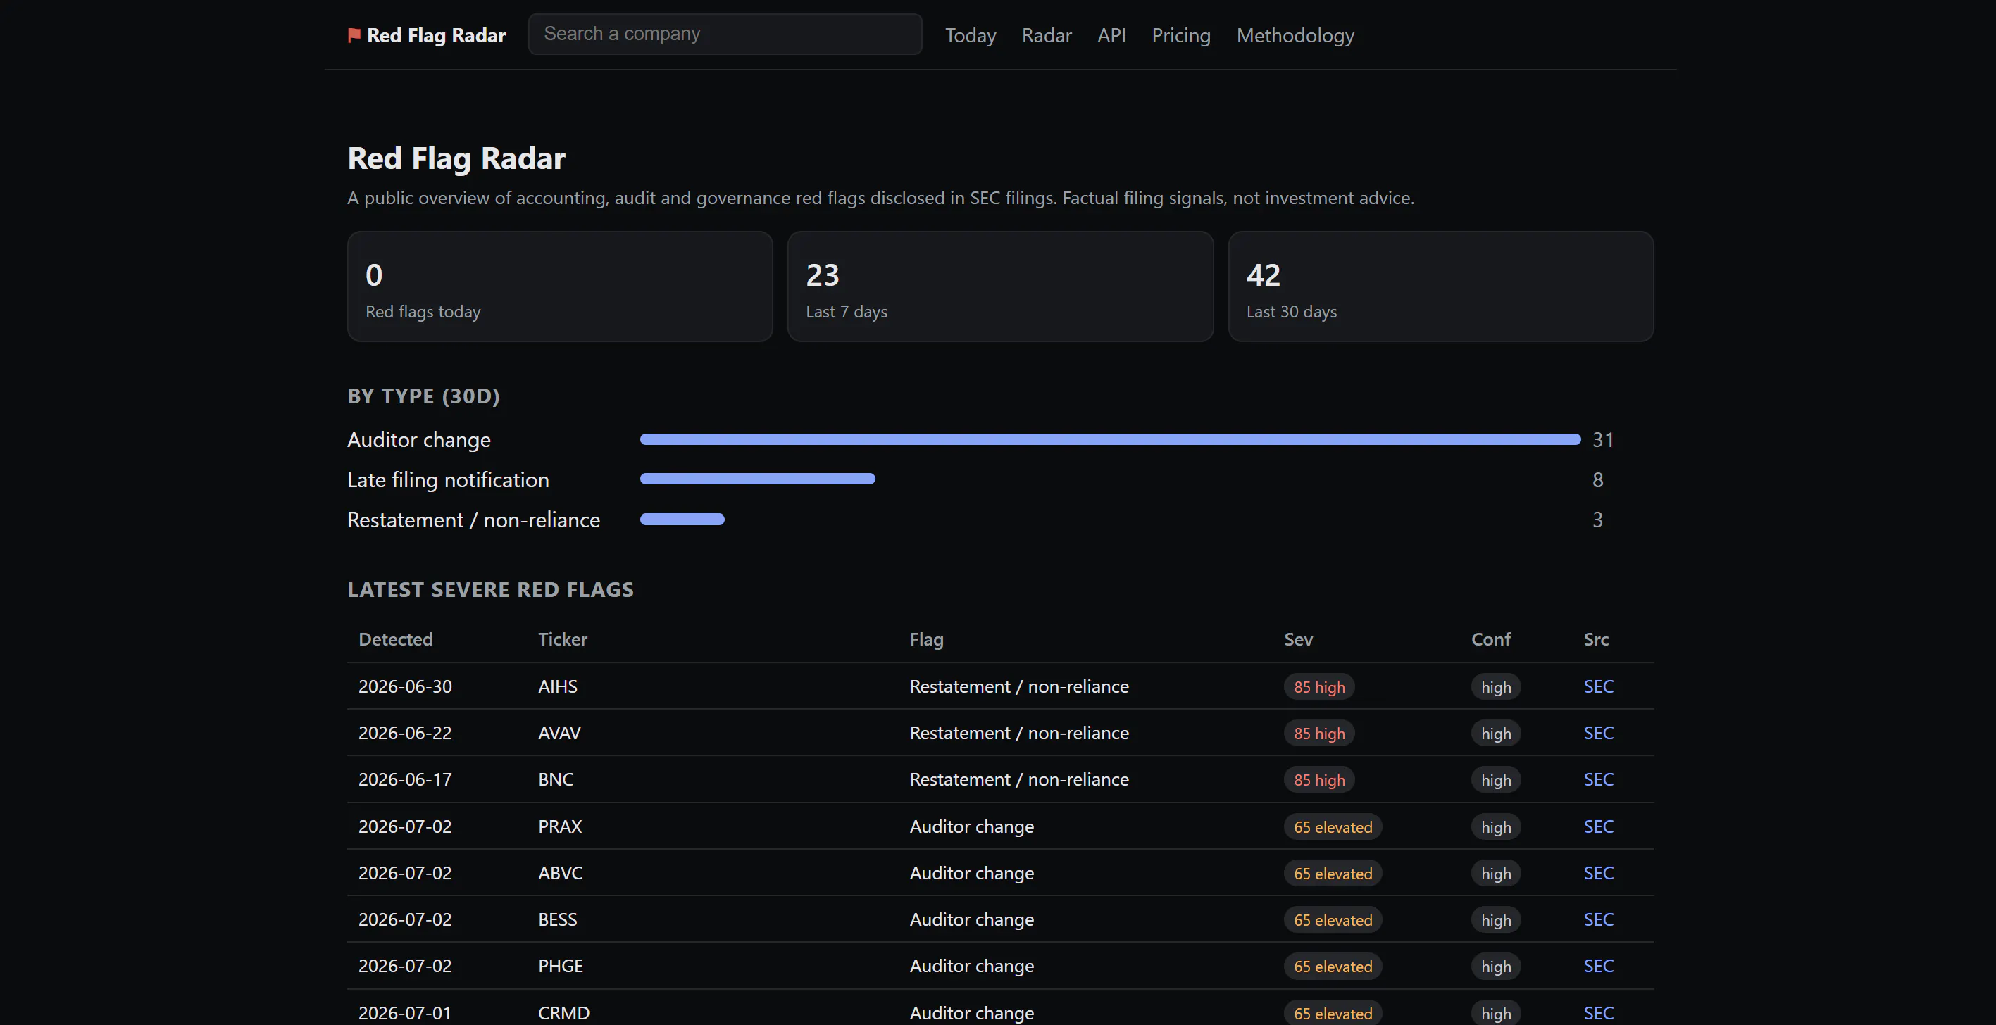Click the count 3 for Restatement
The height and width of the screenshot is (1025, 1996).
(x=1597, y=520)
